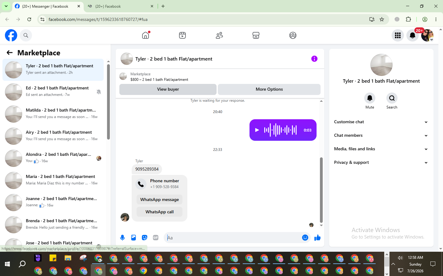Click the chat messages scrollbar
Viewport: 443px width, 276px height.
click(x=321, y=190)
